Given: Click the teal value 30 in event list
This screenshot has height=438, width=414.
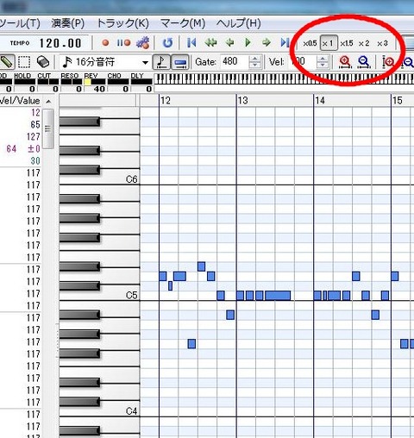Looking at the screenshot, I should 35,160.
